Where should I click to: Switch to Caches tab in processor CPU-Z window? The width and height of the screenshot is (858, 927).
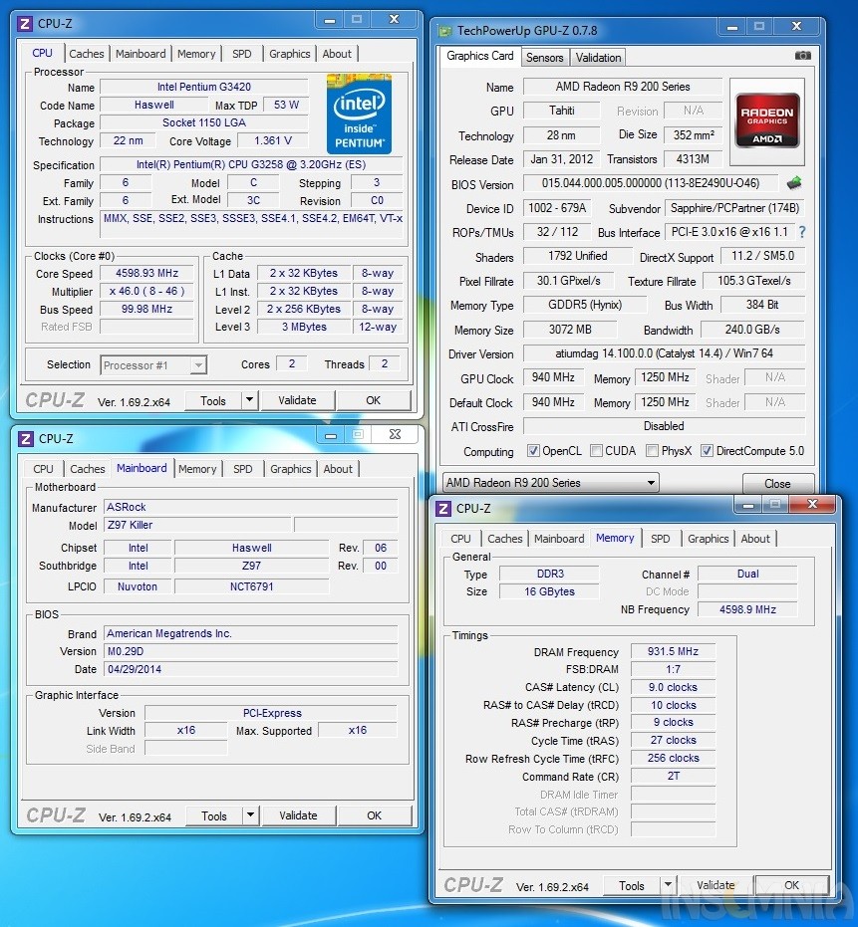87,54
